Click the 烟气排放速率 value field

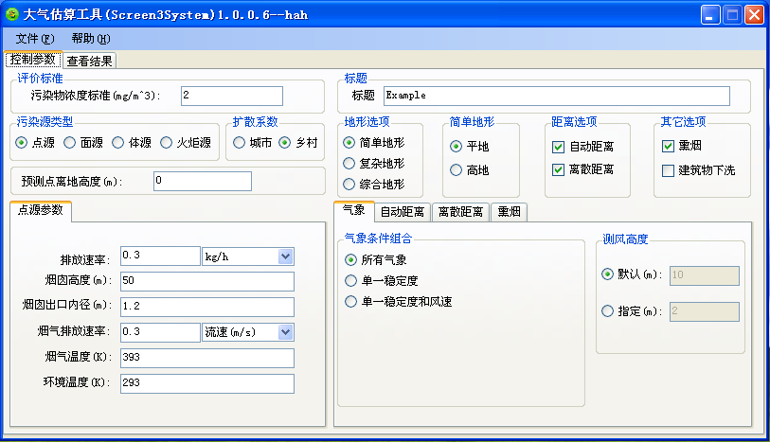[160, 332]
